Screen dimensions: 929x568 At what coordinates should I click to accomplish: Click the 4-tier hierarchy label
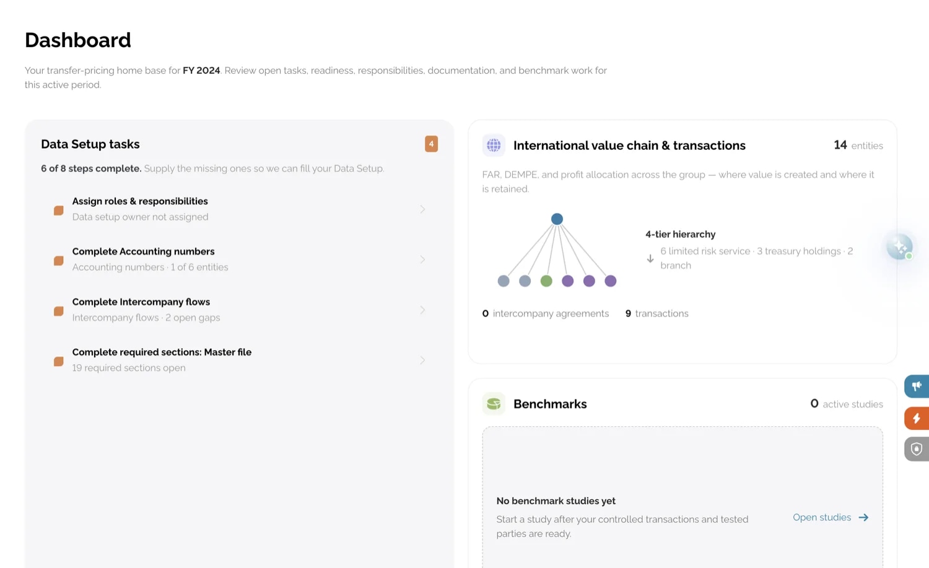pos(681,234)
